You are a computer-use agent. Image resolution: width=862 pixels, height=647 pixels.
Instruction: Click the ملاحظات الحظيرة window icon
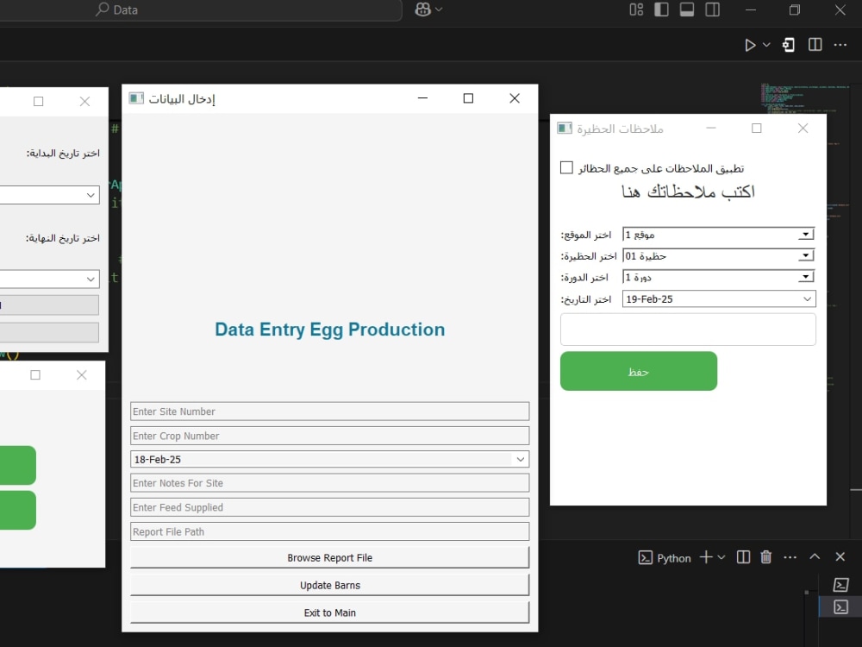pos(564,129)
